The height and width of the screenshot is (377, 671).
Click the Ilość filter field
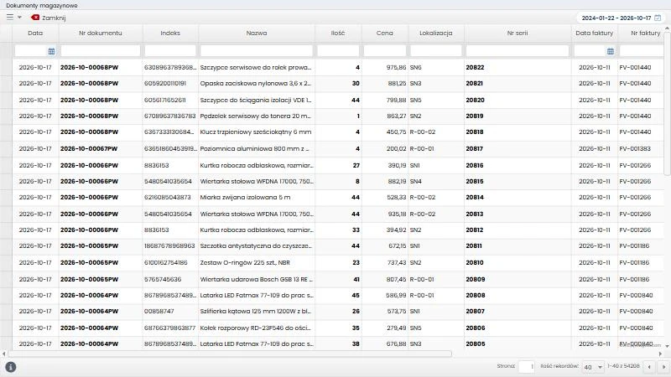pos(338,51)
